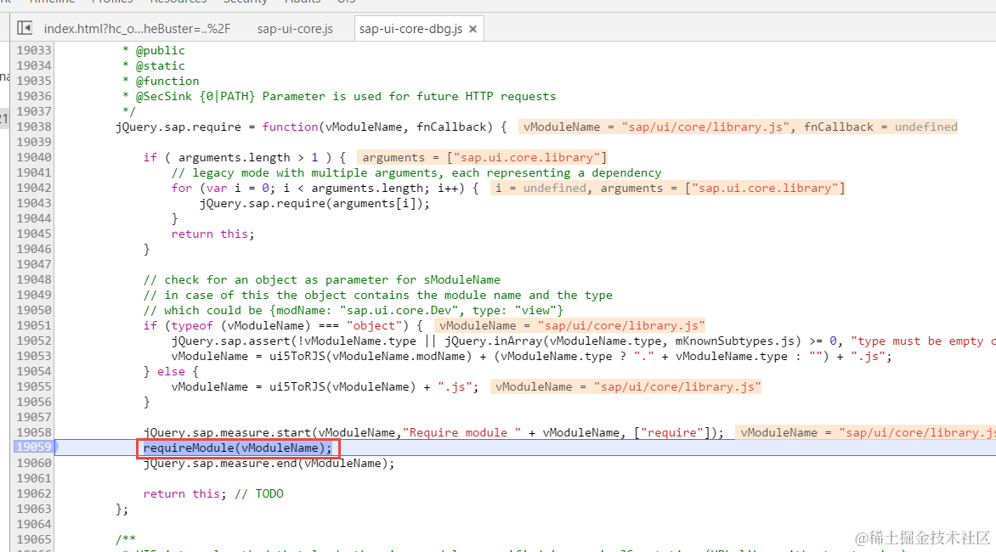
Task: Click the '} else {' line
Action: [x=171, y=371]
